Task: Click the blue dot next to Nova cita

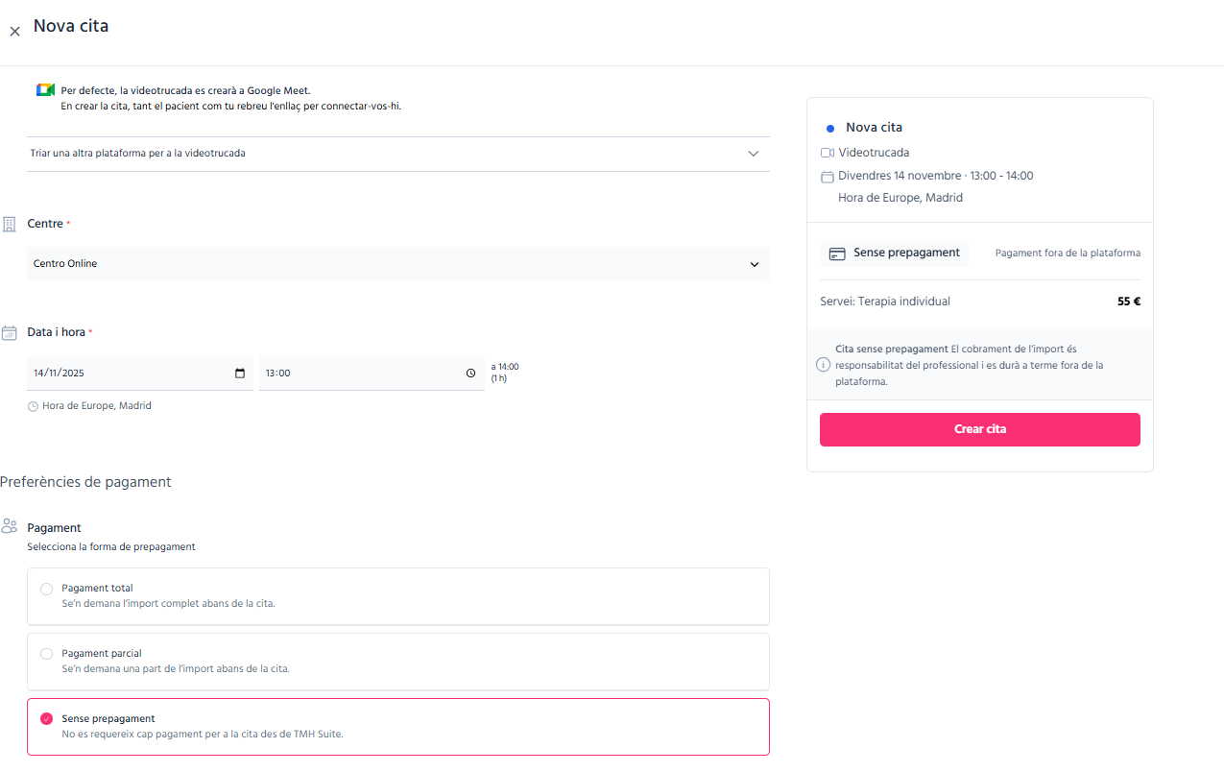Action: [x=830, y=128]
